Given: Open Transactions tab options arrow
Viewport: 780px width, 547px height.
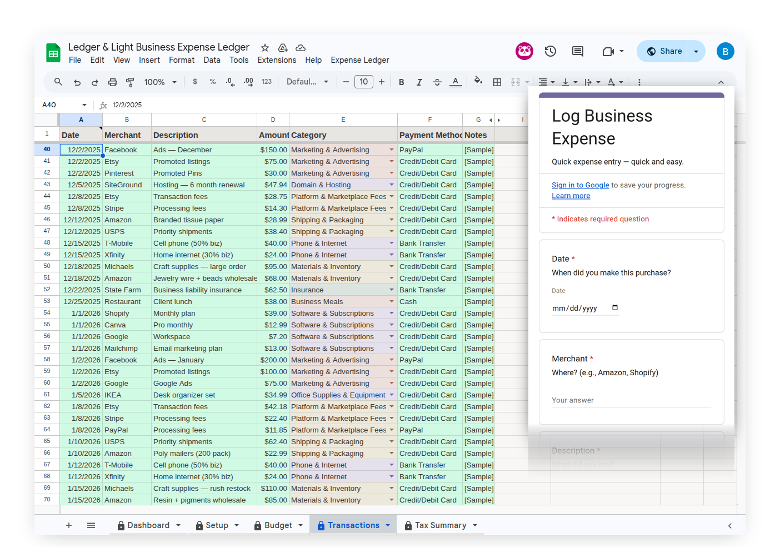Looking at the screenshot, I should (388, 525).
